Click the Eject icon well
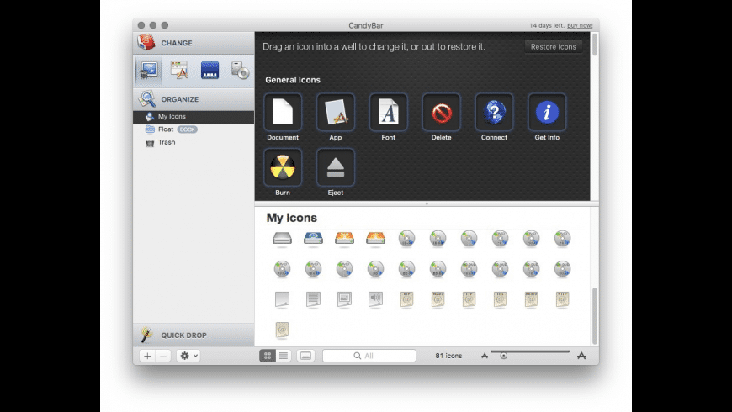This screenshot has height=412, width=732. click(336, 167)
